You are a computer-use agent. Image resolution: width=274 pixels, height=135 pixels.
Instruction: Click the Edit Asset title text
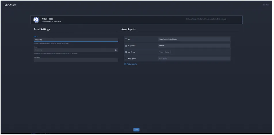[x=10, y=5]
